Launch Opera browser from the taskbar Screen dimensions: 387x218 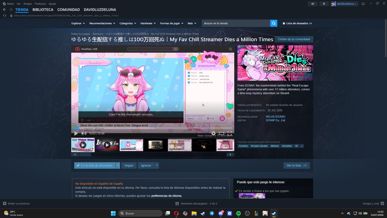tap(176, 213)
